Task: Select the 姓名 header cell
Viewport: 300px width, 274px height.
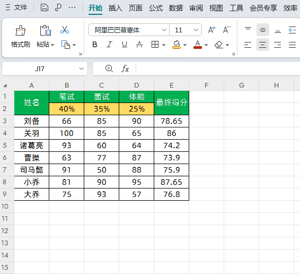Action: click(x=32, y=103)
